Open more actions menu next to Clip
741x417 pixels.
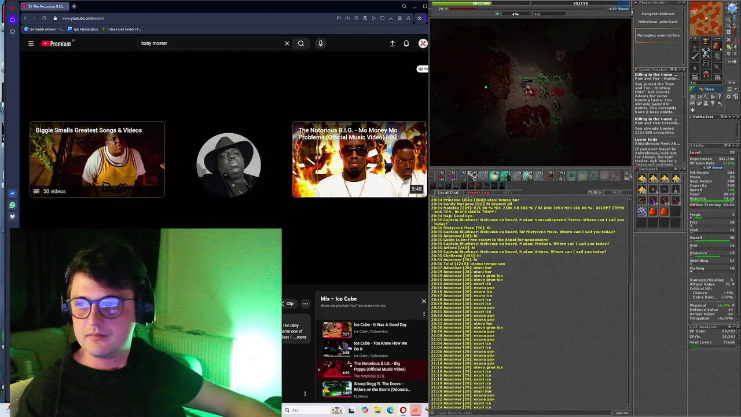(306, 303)
